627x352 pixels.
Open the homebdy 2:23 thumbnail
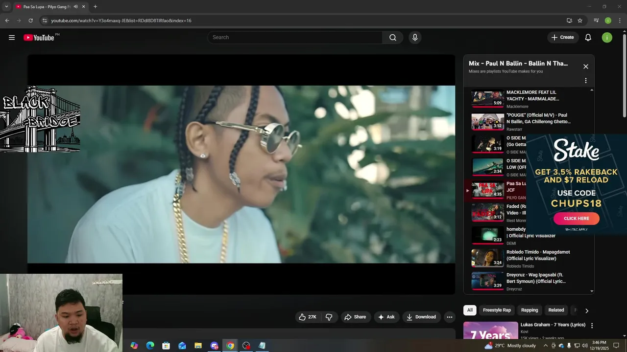click(487, 236)
